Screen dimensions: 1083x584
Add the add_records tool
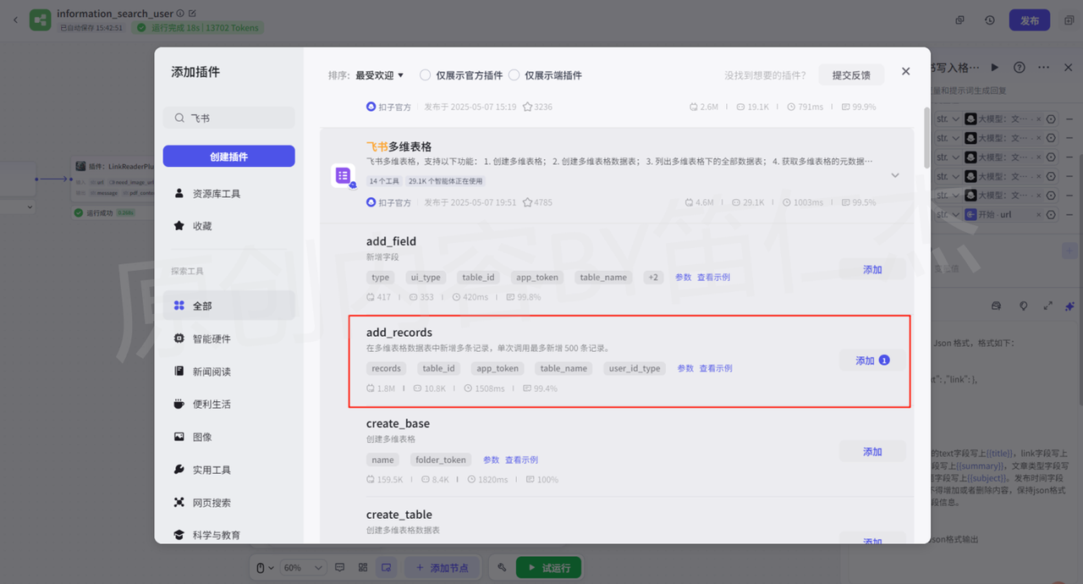click(872, 361)
